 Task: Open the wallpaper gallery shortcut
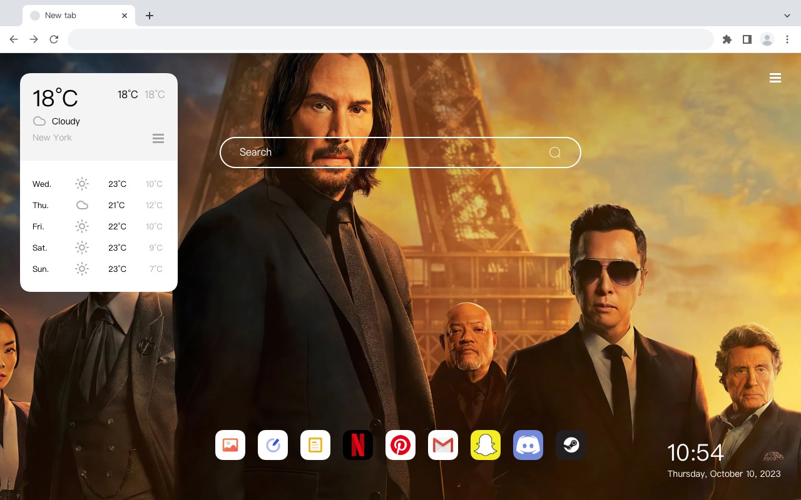click(x=230, y=445)
